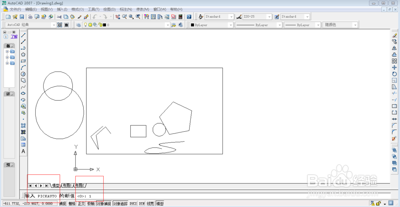Select the Rectangle draw tool
Screen dimensions: 400x207
click(23, 61)
